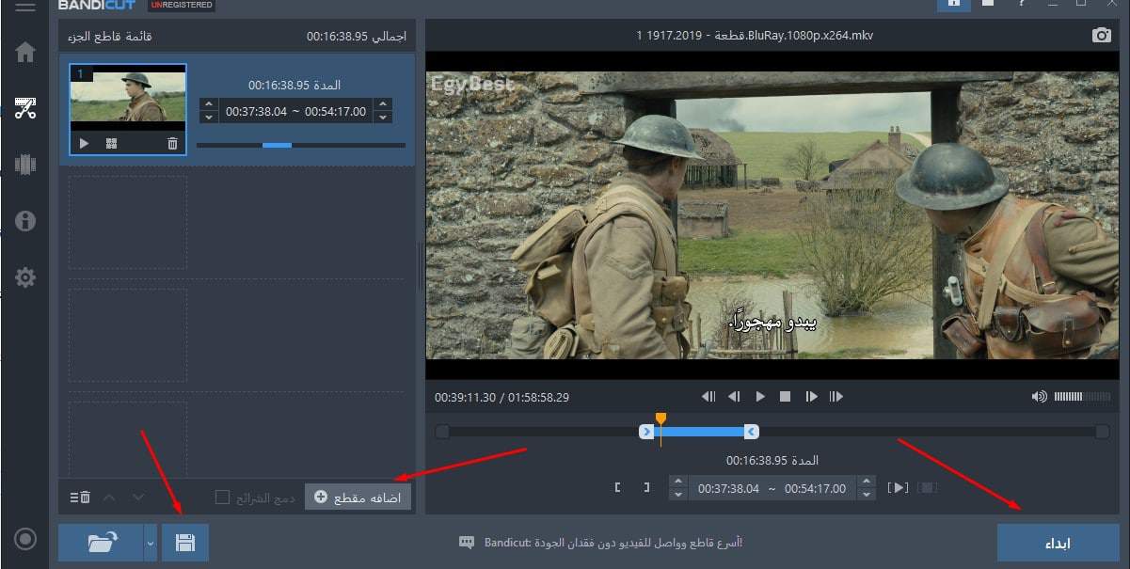Click the segment 1 progress range bar
This screenshot has height=569, width=1130.
click(x=301, y=145)
